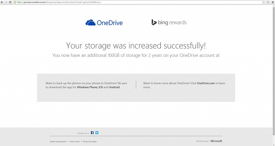This screenshot has width=275, height=146.
Task: Open the Facebook icon in the footer
Action: pos(92,133)
